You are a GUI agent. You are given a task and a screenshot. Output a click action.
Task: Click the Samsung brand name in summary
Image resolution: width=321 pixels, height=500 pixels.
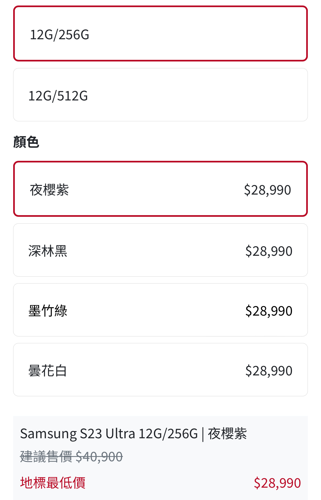click(x=48, y=434)
